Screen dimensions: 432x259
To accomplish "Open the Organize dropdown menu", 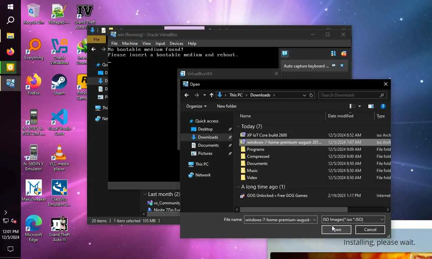I will coord(196,106).
